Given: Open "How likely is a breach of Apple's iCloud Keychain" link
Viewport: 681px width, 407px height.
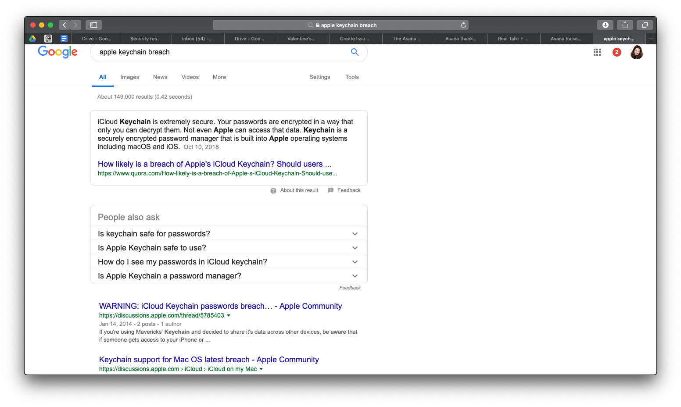Looking at the screenshot, I should click(x=215, y=164).
